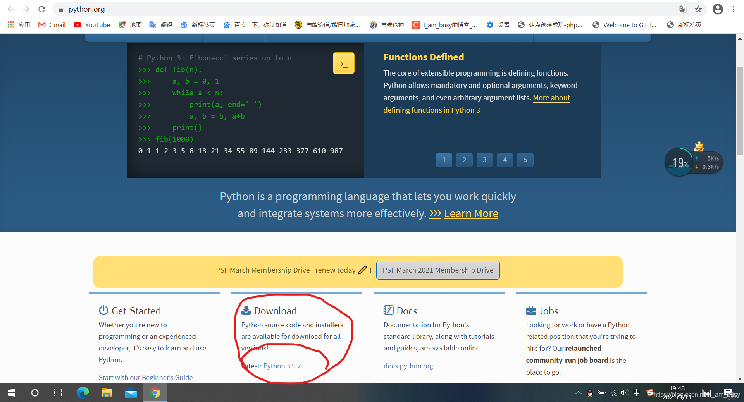Open the Chrome three-dot menu
This screenshot has width=744, height=402.
click(x=733, y=9)
